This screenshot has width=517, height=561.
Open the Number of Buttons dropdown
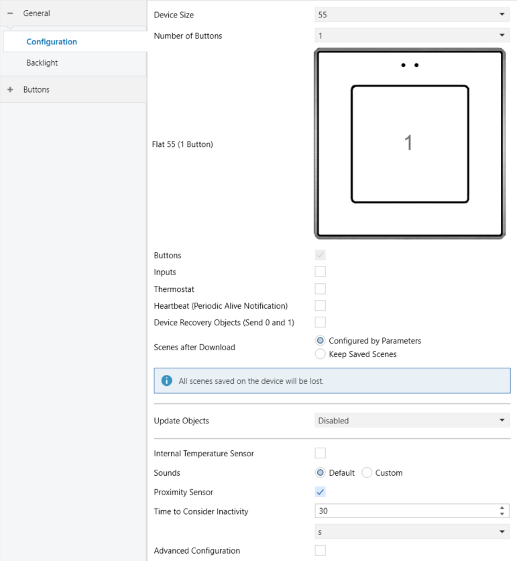412,36
